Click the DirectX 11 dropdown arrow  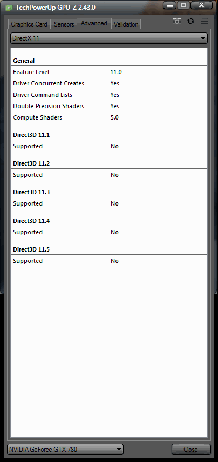click(203, 38)
